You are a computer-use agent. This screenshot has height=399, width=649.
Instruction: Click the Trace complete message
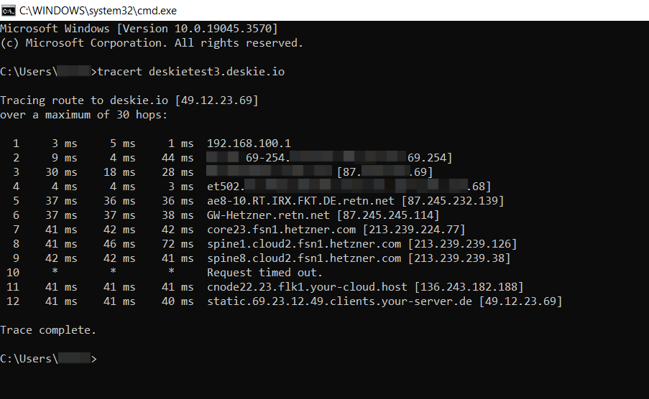[48, 330]
